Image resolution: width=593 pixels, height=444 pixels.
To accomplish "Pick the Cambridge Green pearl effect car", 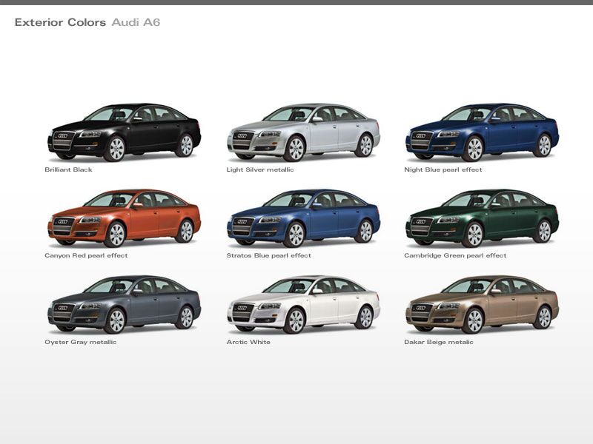I will click(x=483, y=218).
